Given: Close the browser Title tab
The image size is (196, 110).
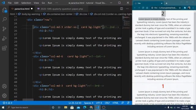Looking at the screenshot, I should [162, 3].
